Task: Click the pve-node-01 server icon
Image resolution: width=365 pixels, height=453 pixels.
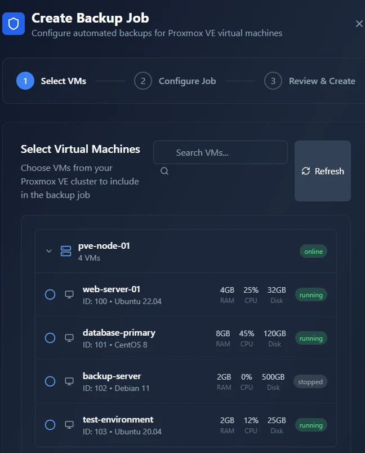Action: pos(66,251)
